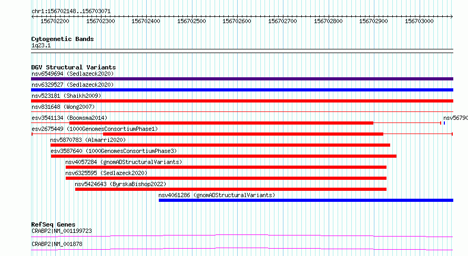Select the nsv6325595 (Sedlazeck2020) label
Image resolution: width=468 pixels, height=256 pixels.
pyautogui.click(x=106, y=173)
